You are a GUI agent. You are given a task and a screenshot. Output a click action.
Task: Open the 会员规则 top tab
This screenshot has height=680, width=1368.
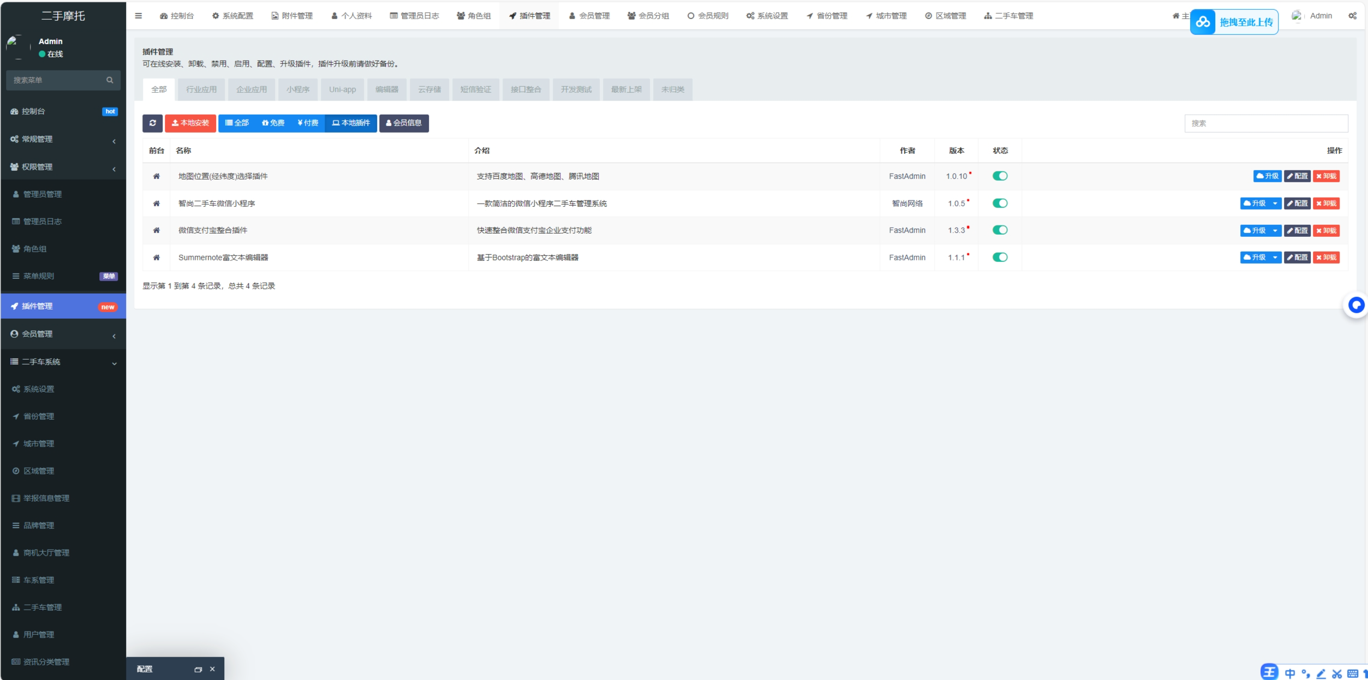coord(708,16)
